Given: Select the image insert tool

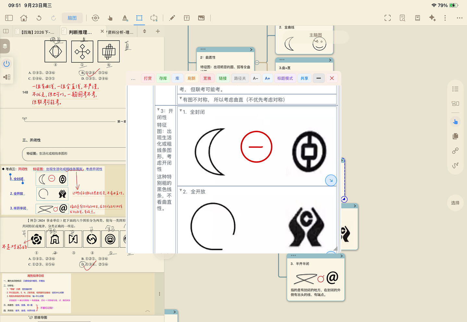Looking at the screenshot, I should coord(201,18).
